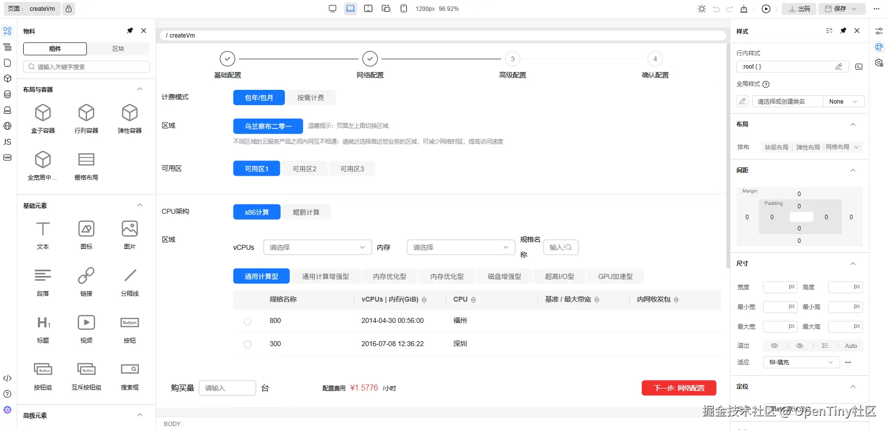Add 栅格布局 component
This screenshot has width=888, height=430.
[x=86, y=166]
